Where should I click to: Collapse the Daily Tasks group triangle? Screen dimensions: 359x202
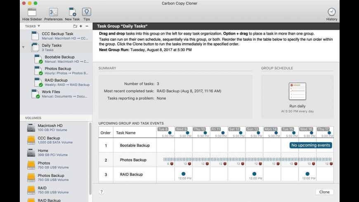23,47
